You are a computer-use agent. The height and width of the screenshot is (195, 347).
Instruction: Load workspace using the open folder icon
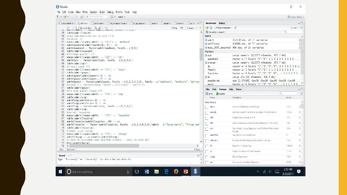click(x=207, y=28)
